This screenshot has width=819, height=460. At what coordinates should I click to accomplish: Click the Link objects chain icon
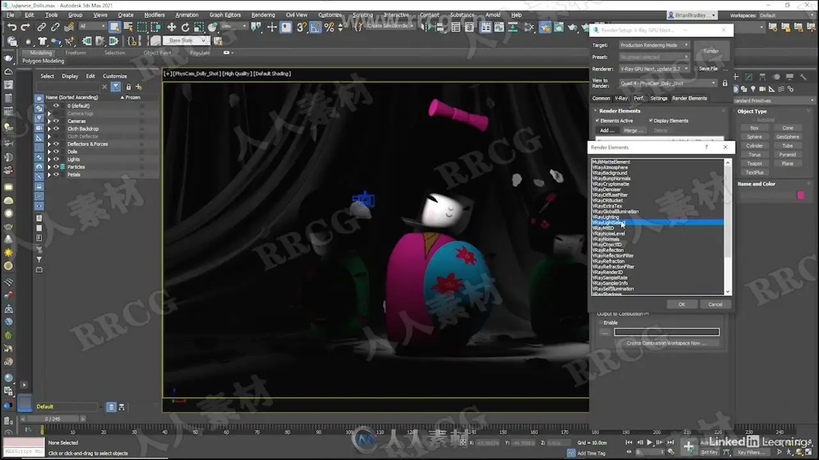pyautogui.click(x=42, y=27)
